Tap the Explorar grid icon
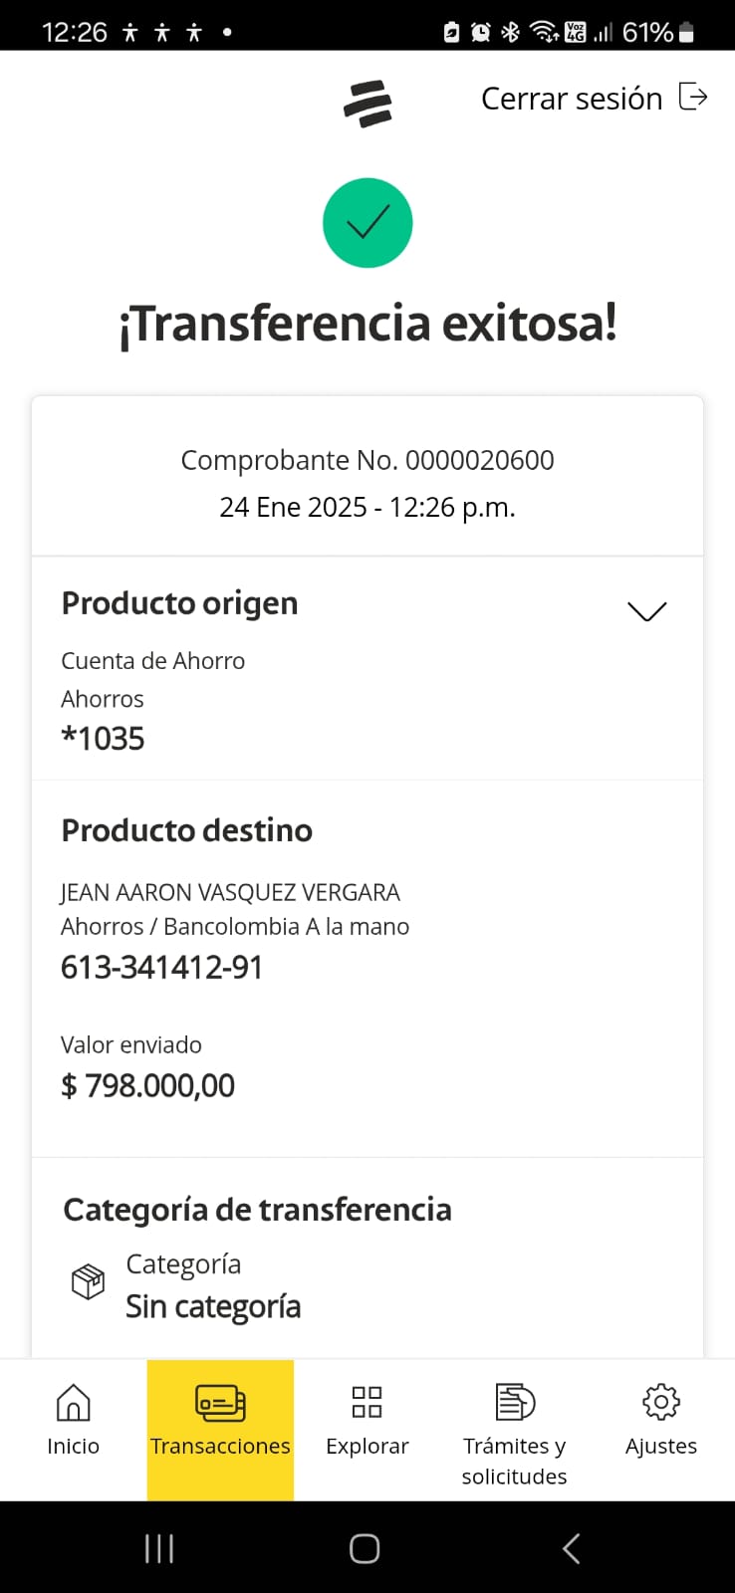This screenshot has width=735, height=1593. pos(367,1402)
